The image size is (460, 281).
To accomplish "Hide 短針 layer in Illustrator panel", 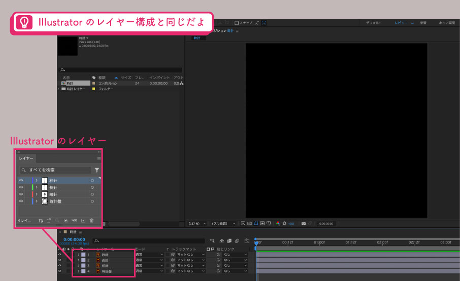I will [x=21, y=194].
